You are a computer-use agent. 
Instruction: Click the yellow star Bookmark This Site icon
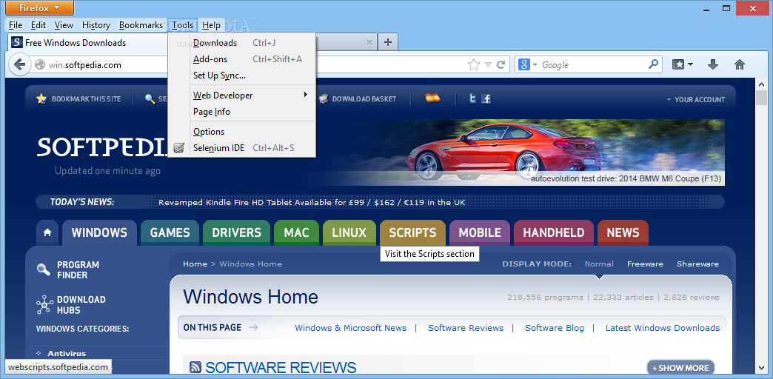pyautogui.click(x=41, y=99)
